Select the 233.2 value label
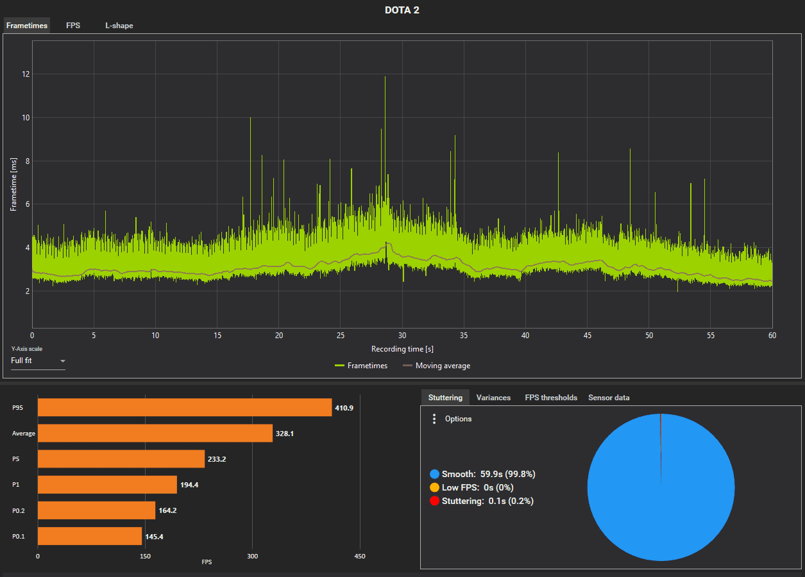Viewport: 805px width, 577px height. point(217,459)
